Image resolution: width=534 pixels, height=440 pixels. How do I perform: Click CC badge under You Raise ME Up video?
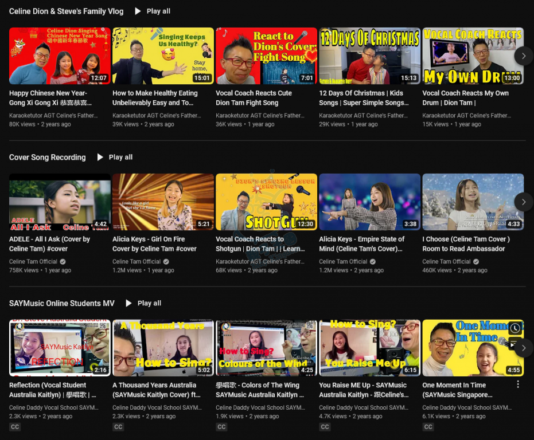[x=325, y=427]
